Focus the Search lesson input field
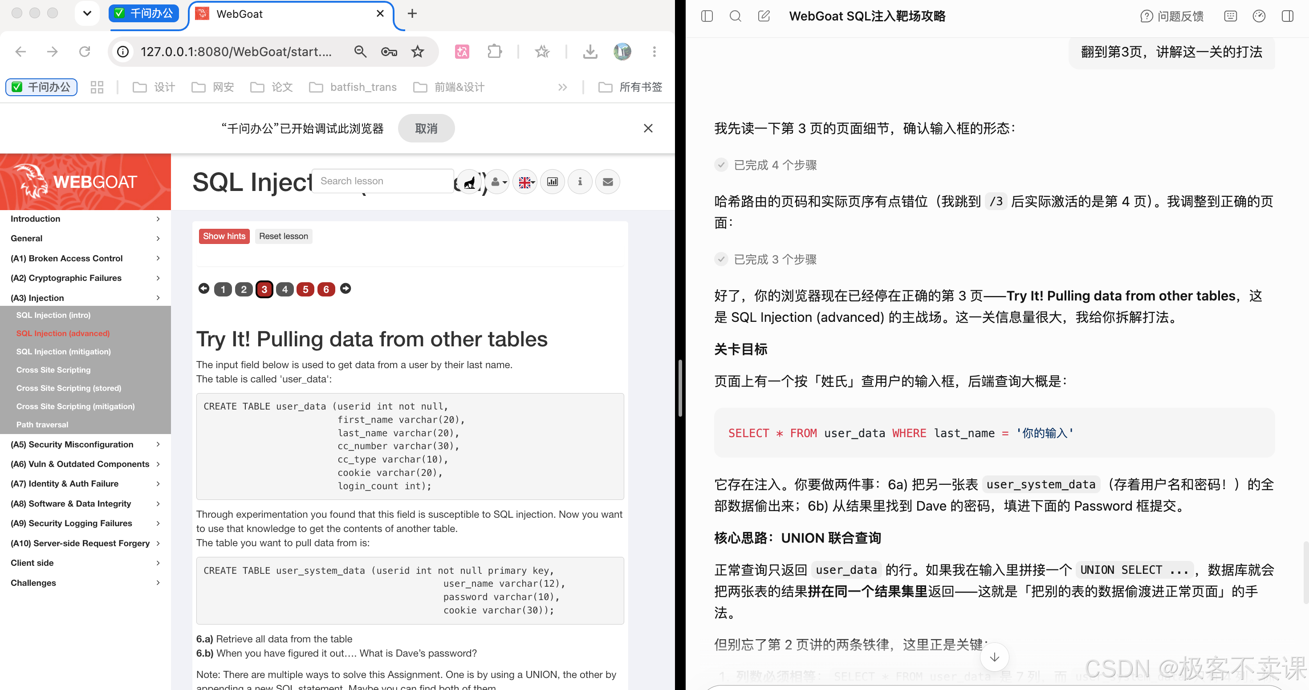Screen dimensions: 1309x690 coord(382,181)
